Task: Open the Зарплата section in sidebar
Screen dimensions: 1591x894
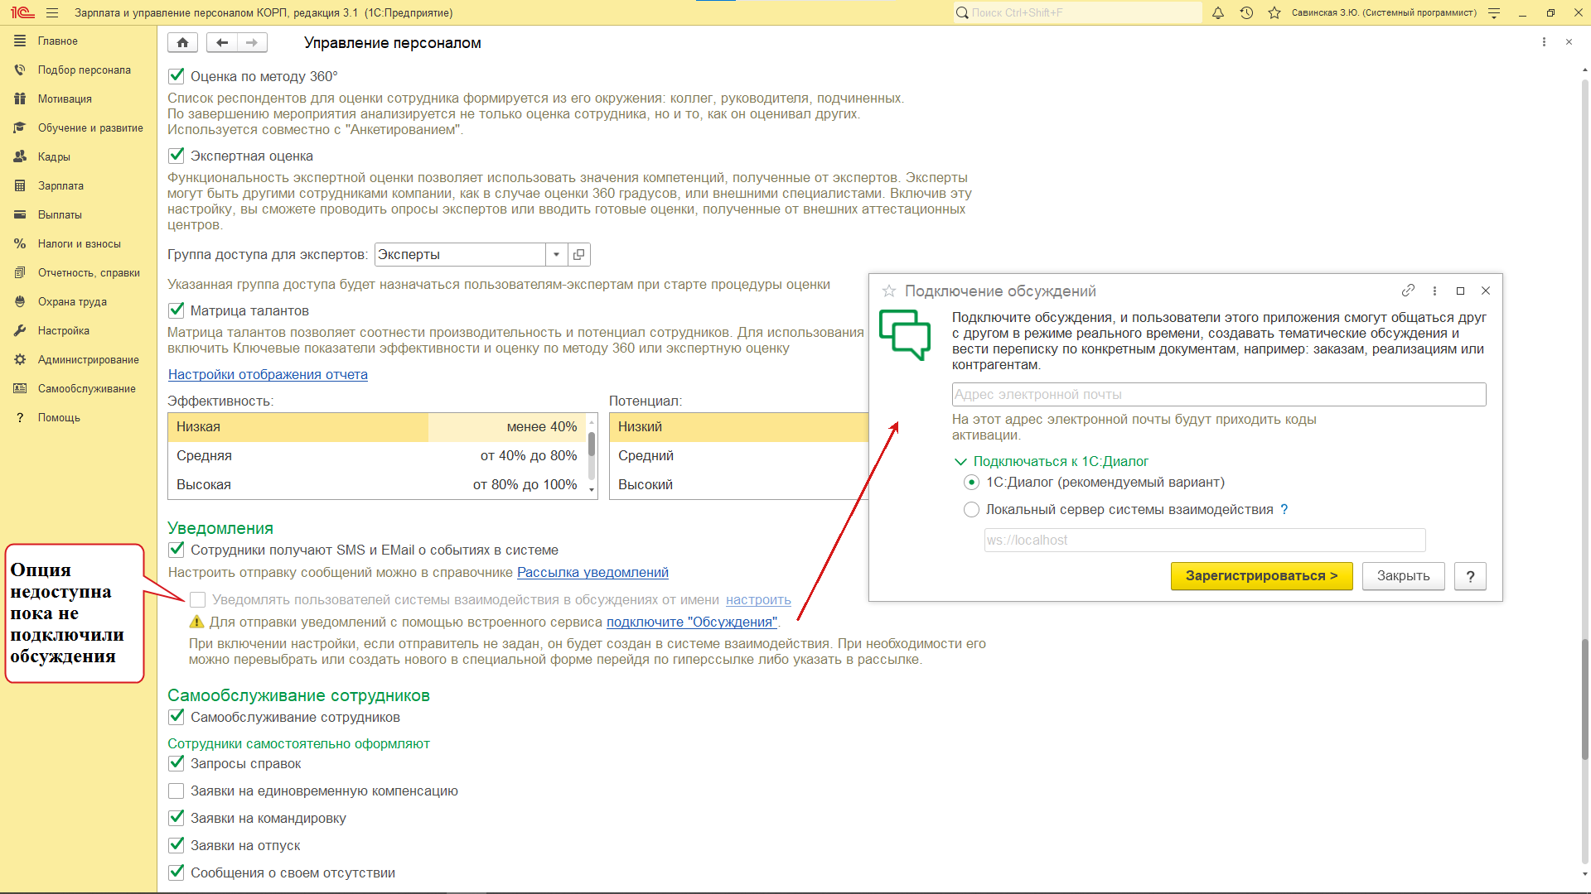Action: pyautogui.click(x=60, y=186)
